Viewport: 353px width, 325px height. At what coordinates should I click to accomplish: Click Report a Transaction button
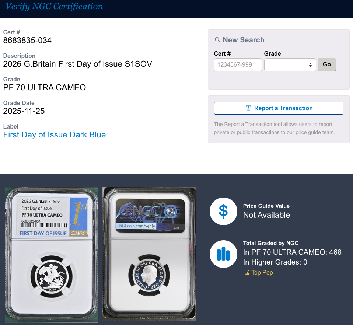click(279, 108)
